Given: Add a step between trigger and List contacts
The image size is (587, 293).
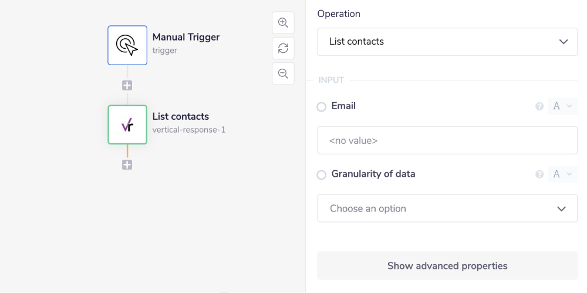Looking at the screenshot, I should point(127,86).
